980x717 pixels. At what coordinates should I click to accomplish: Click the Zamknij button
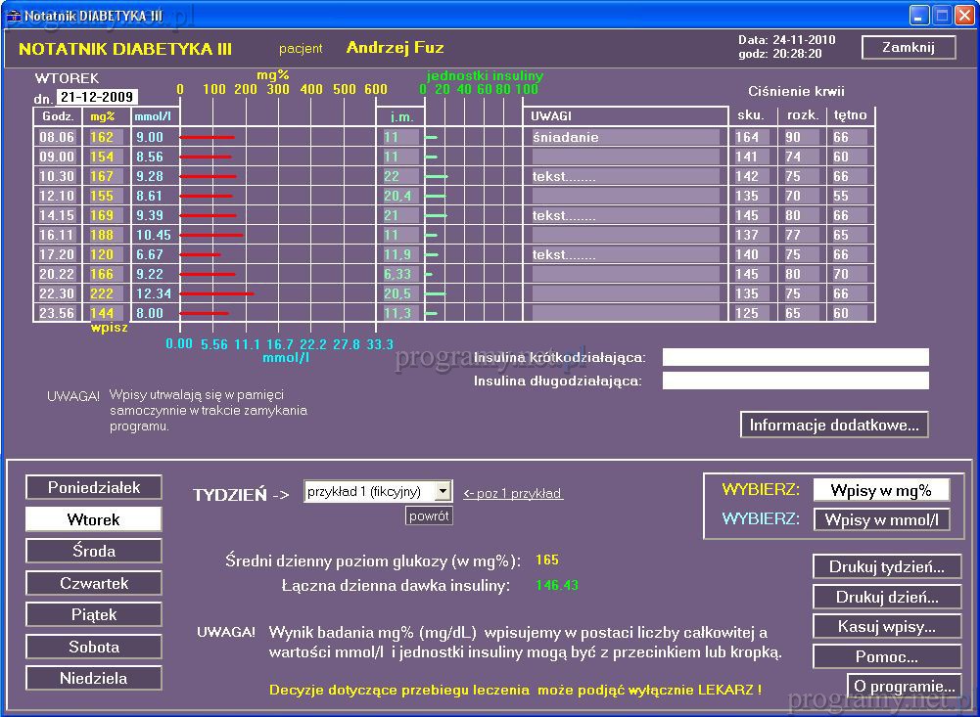click(908, 48)
